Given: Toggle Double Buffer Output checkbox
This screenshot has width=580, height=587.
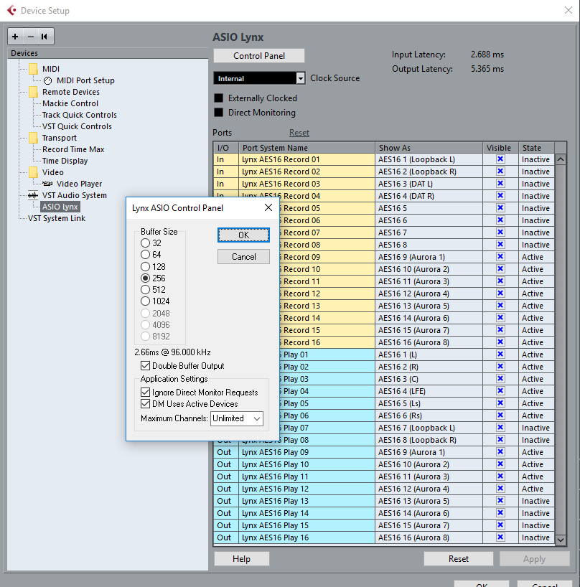Looking at the screenshot, I should click(145, 366).
